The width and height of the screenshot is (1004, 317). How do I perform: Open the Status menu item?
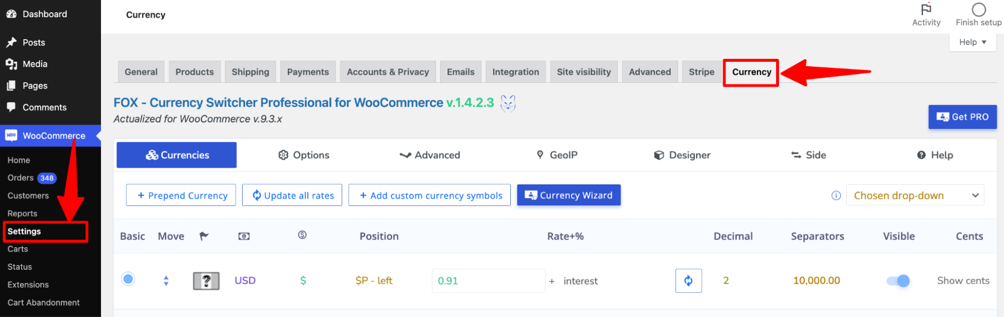[20, 267]
